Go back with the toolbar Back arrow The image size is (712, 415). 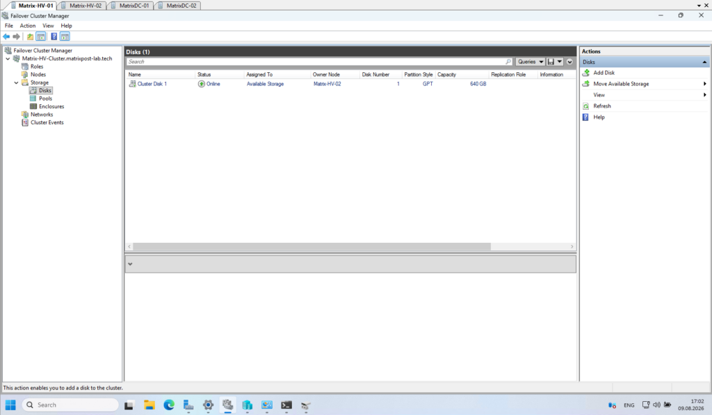coord(6,37)
